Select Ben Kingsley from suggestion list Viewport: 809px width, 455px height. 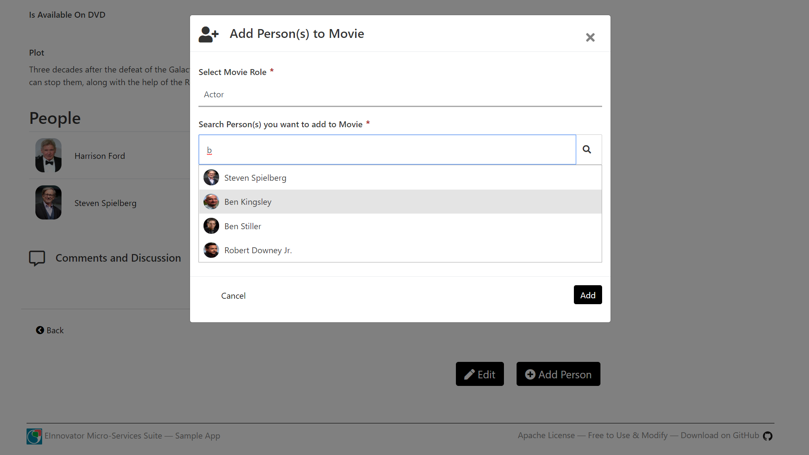click(x=400, y=202)
